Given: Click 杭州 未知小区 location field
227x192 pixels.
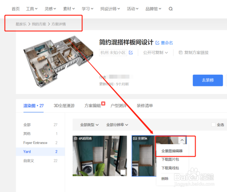Looking at the screenshot, I should [113, 53].
